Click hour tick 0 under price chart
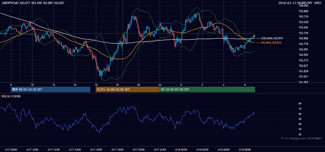 point(181,85)
